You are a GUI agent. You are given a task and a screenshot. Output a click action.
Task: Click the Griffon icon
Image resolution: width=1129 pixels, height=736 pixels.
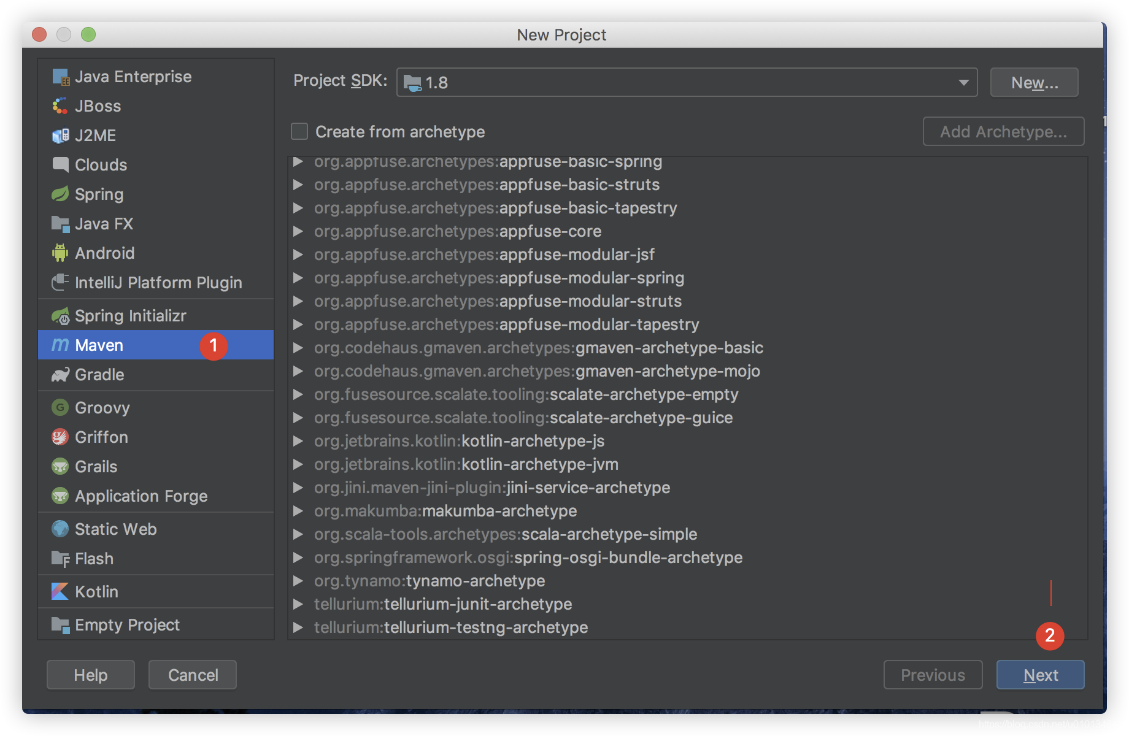point(60,437)
